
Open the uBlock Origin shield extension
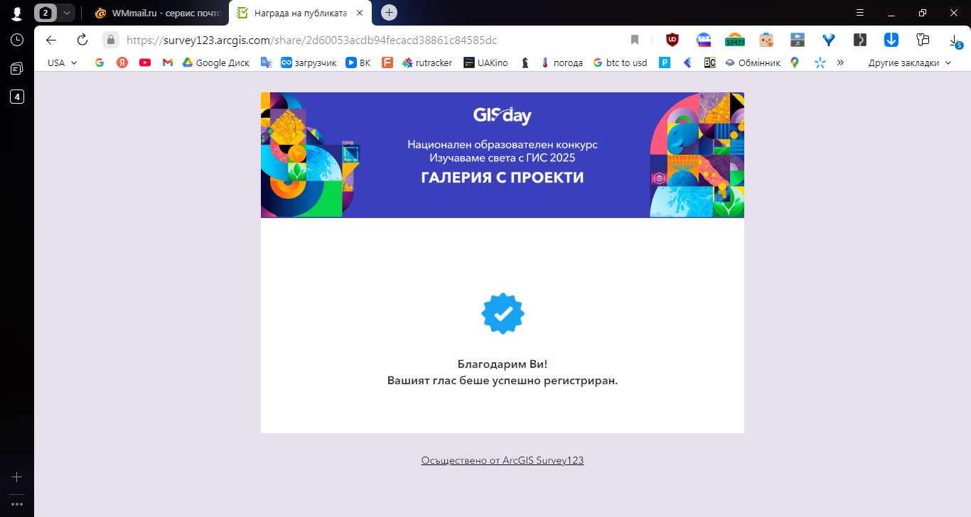672,40
